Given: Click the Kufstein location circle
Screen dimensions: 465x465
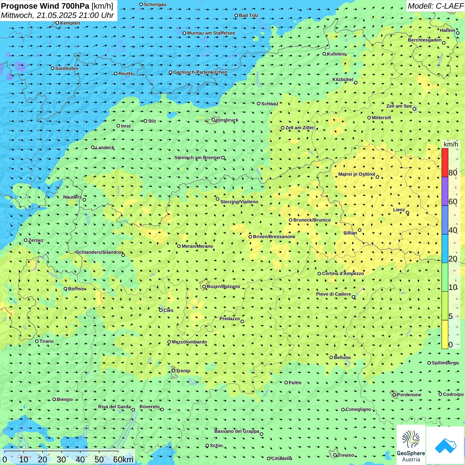Looking at the screenshot, I should 325,54.
